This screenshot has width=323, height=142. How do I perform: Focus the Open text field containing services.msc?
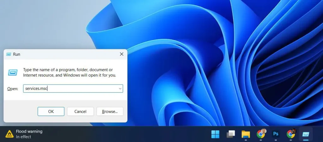(73, 89)
